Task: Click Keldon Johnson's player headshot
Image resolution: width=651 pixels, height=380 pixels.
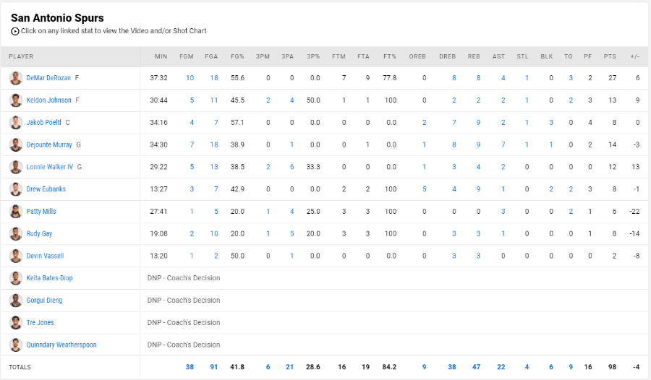Action: pos(16,100)
